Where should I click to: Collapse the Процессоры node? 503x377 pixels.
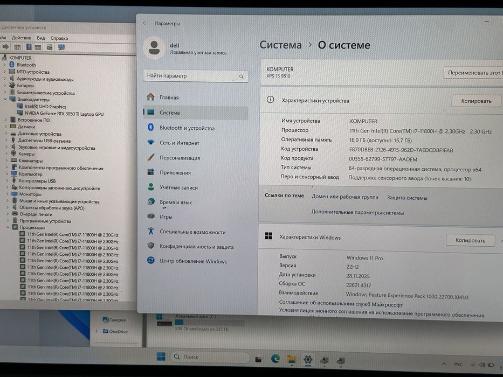point(8,227)
